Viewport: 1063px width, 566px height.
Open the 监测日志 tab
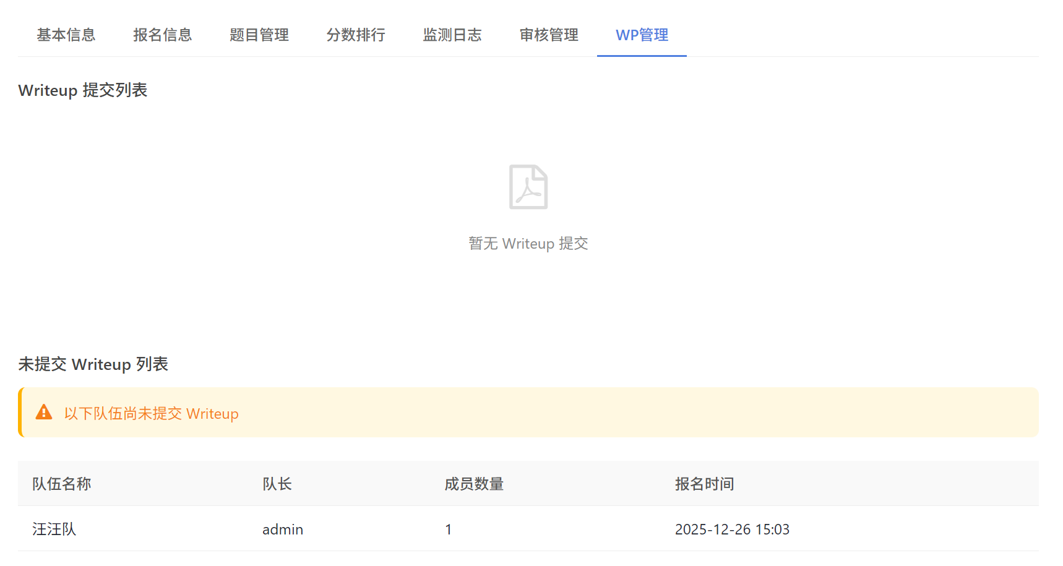[452, 35]
